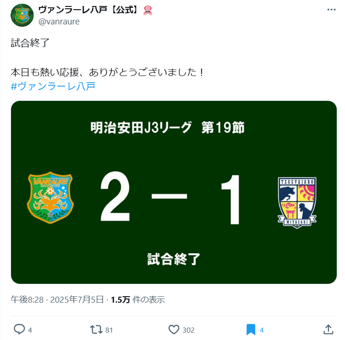
Task: Click the Tegevajaro Miyazaki crest in image
Action: click(x=297, y=203)
